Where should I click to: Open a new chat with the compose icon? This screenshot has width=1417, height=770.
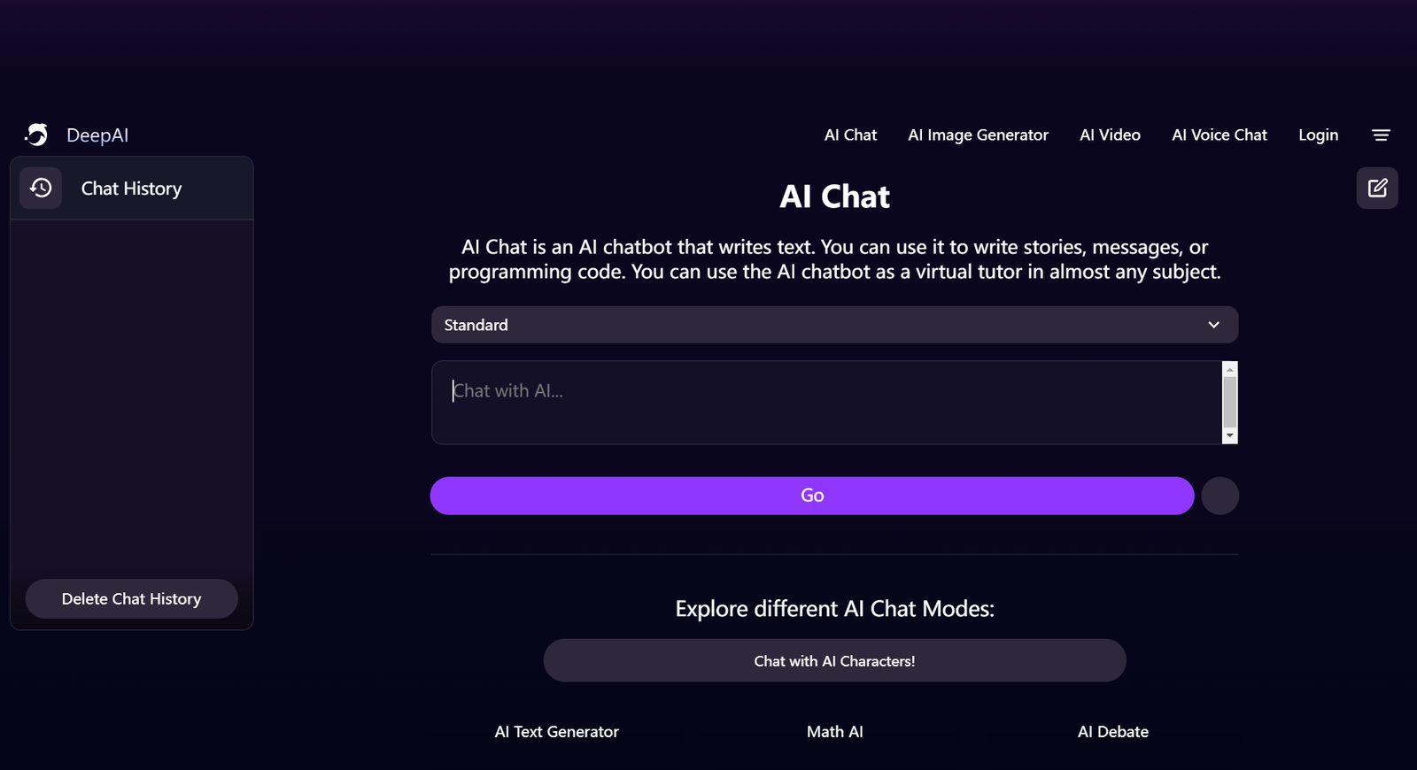coord(1376,188)
